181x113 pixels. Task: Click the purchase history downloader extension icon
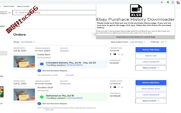[173, 2]
